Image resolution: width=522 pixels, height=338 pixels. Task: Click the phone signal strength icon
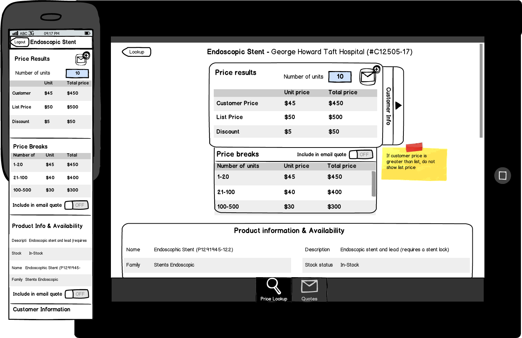pyautogui.click(x=15, y=33)
